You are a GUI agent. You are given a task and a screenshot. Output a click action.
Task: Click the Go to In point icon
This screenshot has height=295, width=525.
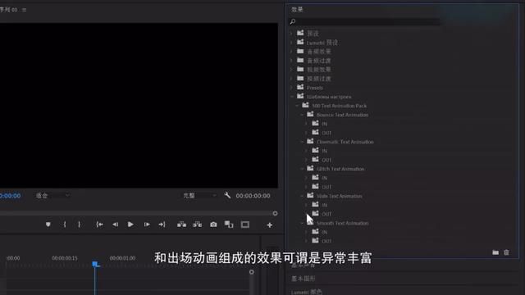pyautogui.click(x=99, y=225)
